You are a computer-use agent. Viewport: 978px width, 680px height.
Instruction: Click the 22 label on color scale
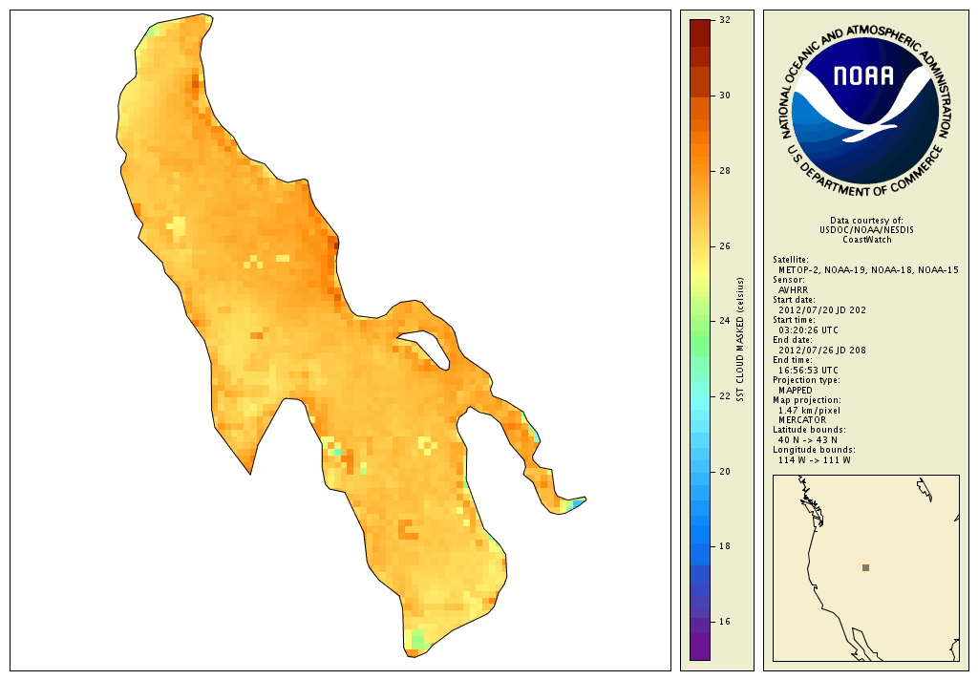pos(725,396)
